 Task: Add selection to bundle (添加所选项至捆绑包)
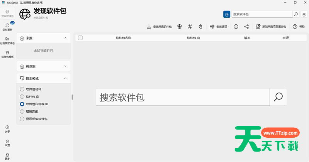271,27
